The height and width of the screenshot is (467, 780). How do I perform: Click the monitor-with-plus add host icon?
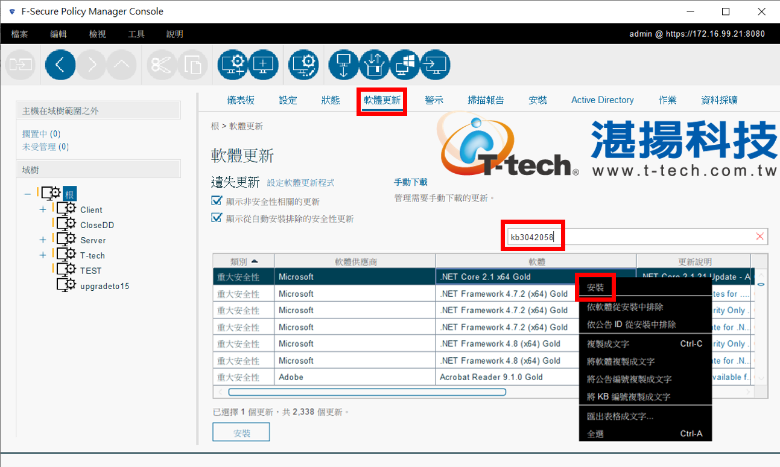tap(264, 65)
